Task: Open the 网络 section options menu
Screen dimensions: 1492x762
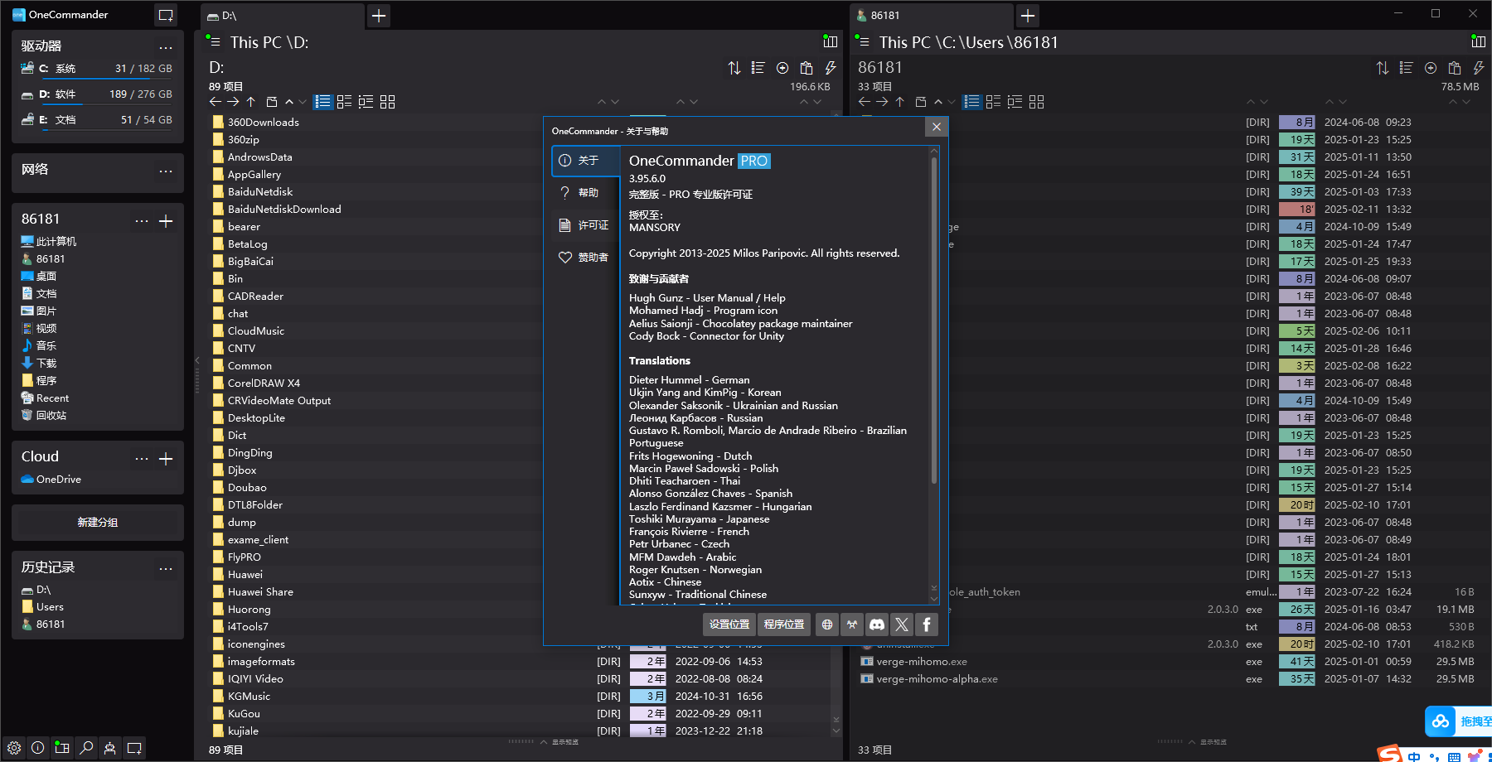Action: [x=166, y=171]
